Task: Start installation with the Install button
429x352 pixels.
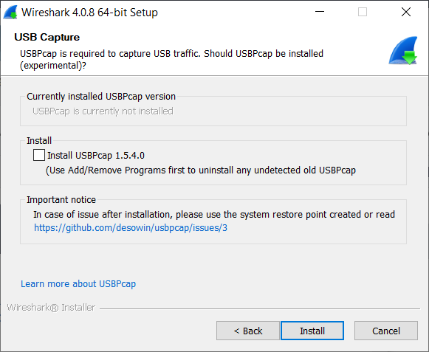Action: click(312, 331)
